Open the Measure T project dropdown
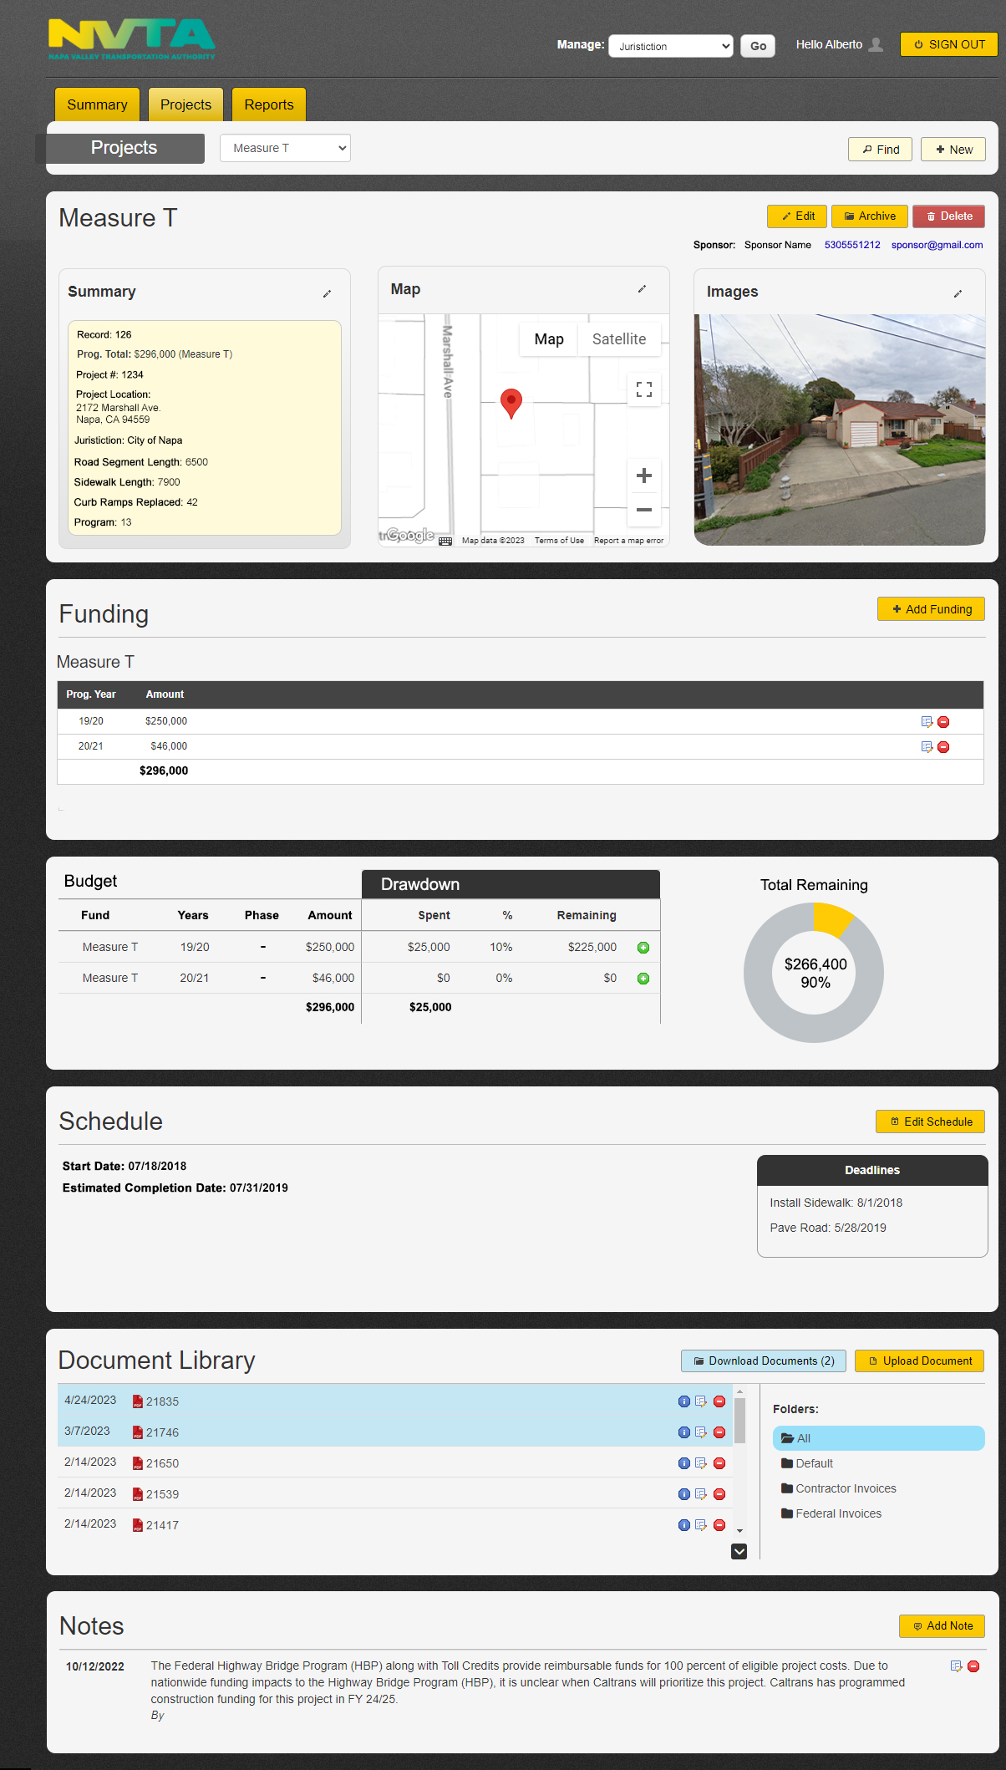The width and height of the screenshot is (1006, 1770). click(x=285, y=148)
